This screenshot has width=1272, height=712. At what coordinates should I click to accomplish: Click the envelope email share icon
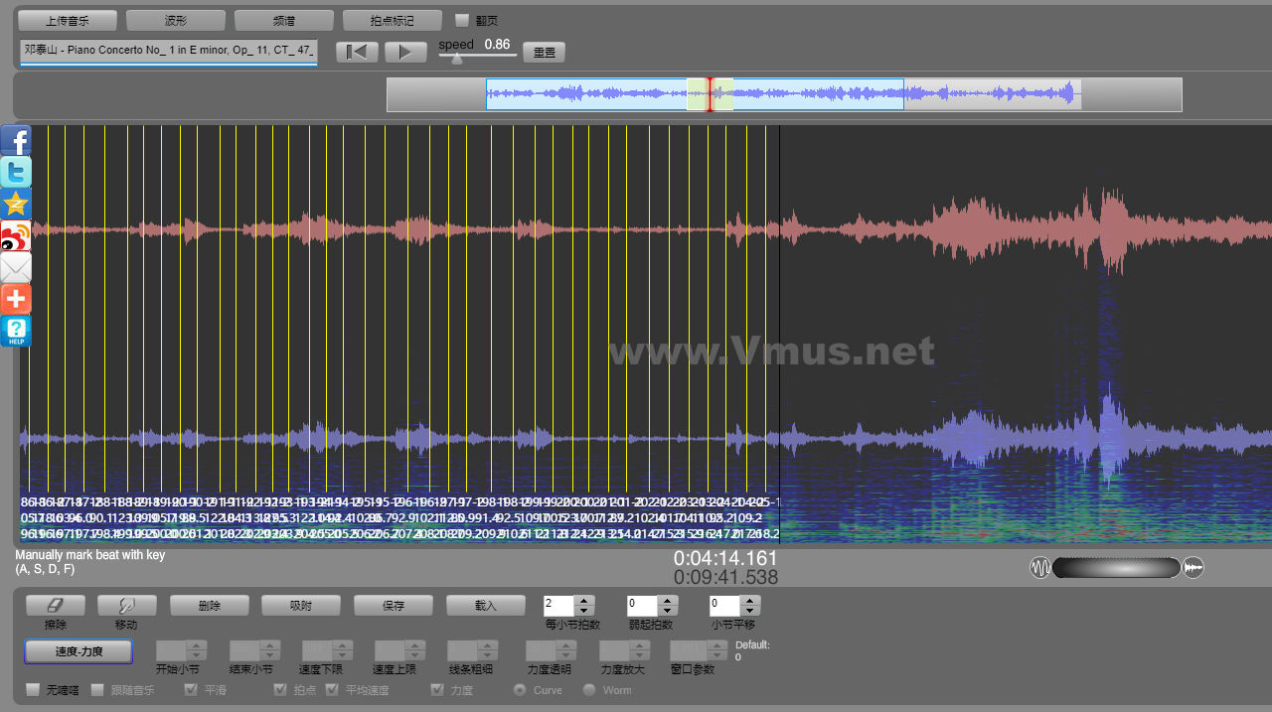[16, 267]
